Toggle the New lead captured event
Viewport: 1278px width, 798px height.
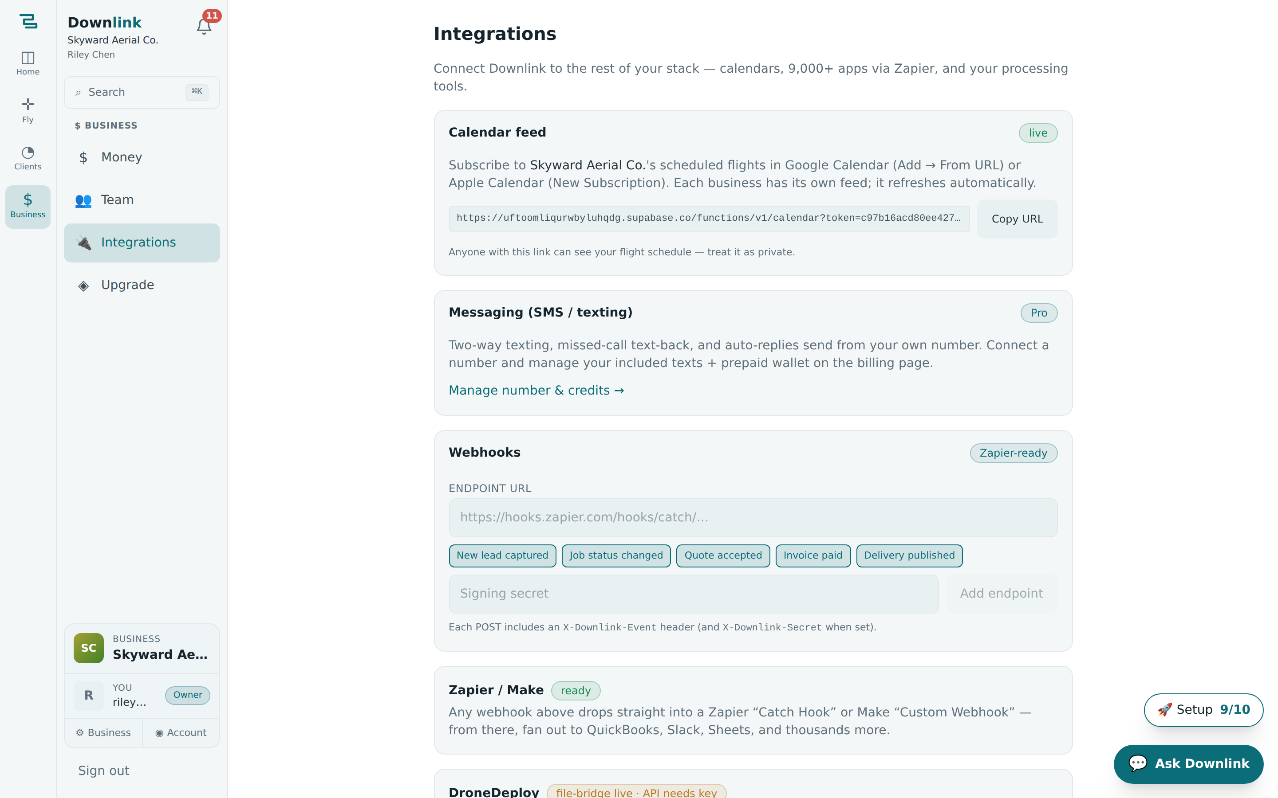pos(502,555)
